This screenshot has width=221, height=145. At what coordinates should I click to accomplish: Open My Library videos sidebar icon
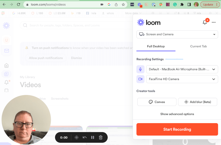coord(7,74)
